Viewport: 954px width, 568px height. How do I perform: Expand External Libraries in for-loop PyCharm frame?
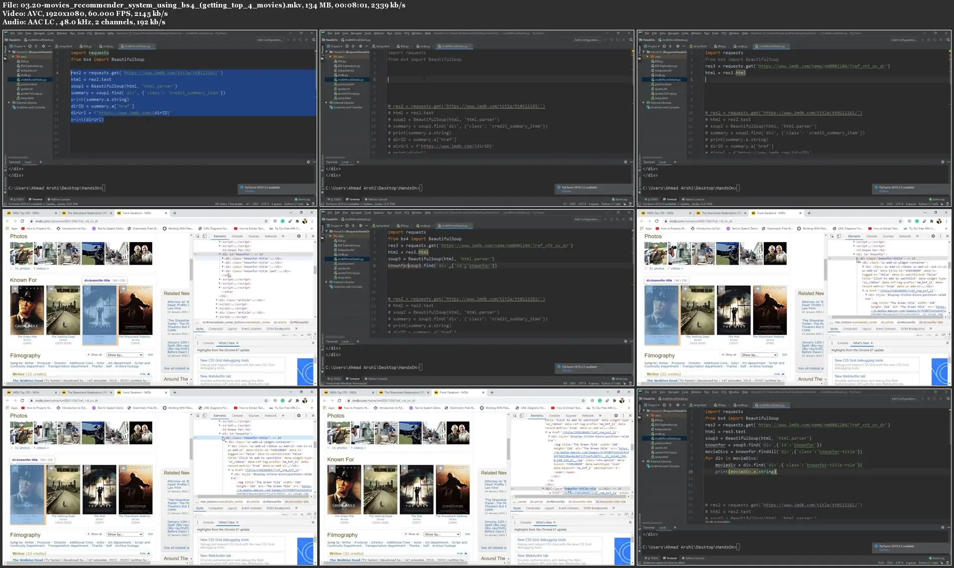tap(644, 462)
